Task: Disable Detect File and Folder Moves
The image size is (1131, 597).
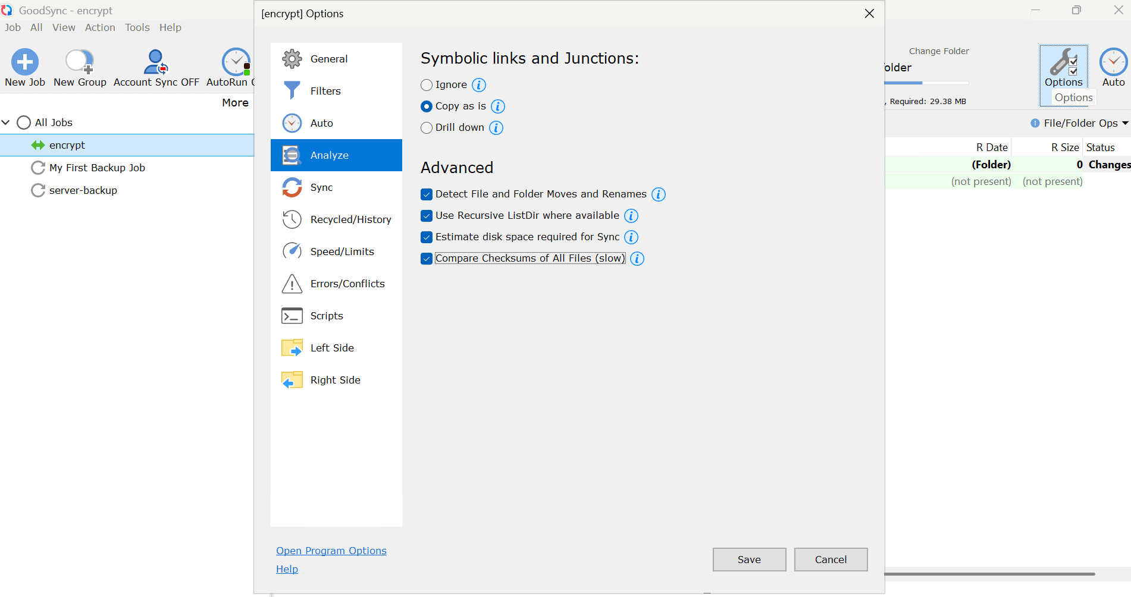Action: (427, 194)
